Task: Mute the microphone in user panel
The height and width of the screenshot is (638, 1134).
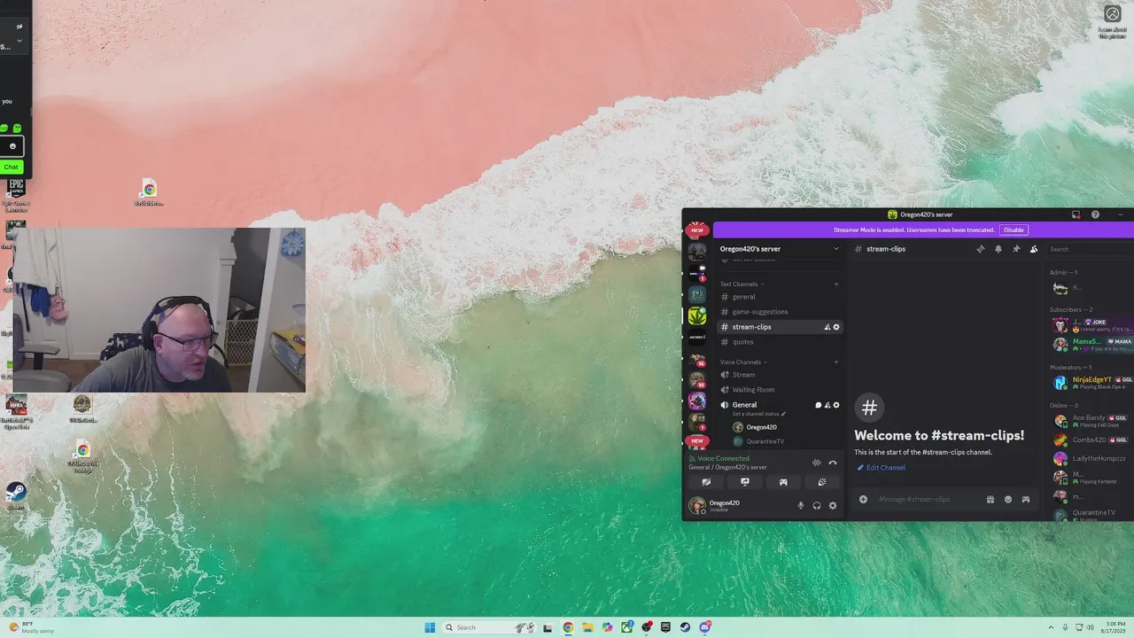Action: click(801, 506)
